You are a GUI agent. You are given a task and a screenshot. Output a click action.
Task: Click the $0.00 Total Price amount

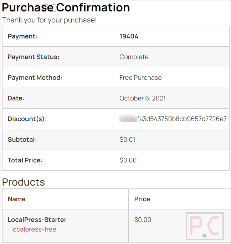(x=128, y=160)
